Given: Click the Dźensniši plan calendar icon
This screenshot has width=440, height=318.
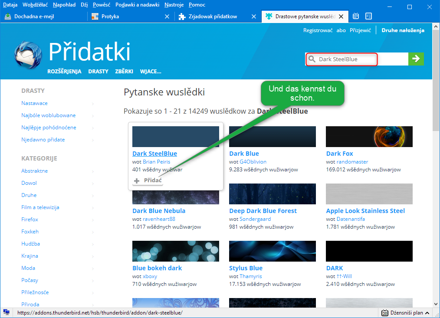Looking at the screenshot, I should click(x=384, y=313).
